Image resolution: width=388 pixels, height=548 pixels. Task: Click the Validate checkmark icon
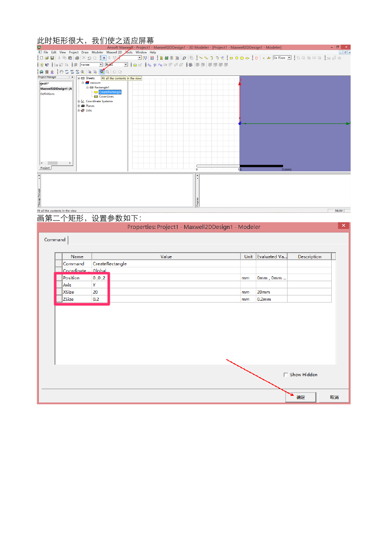pyautogui.click(x=167, y=58)
